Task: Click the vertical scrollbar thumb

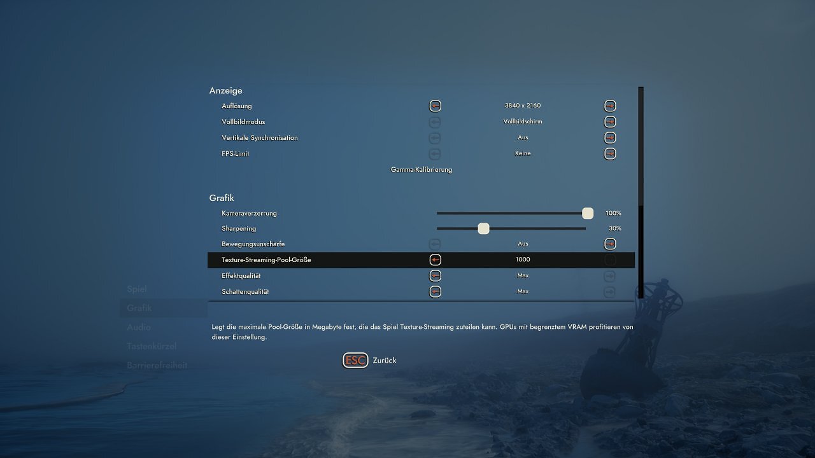Action: coord(641,146)
